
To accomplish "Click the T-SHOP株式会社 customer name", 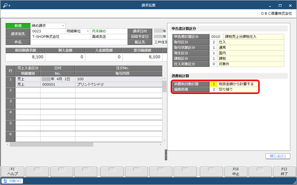I will (46, 36).
